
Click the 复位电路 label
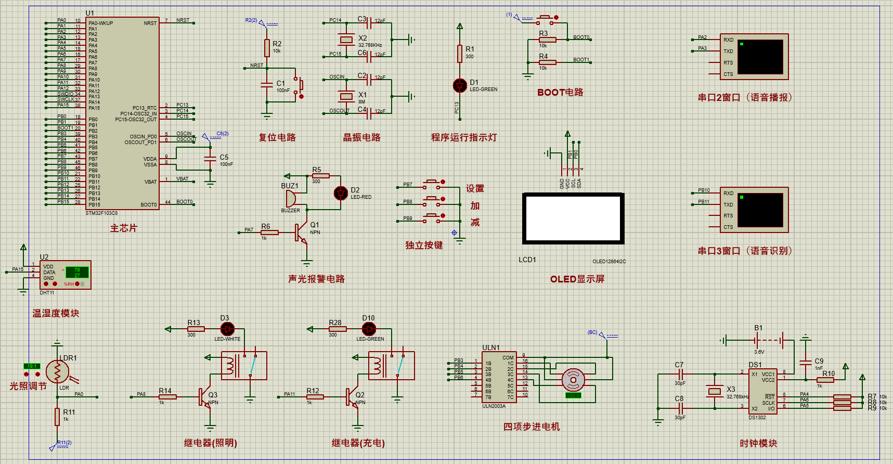[277, 137]
